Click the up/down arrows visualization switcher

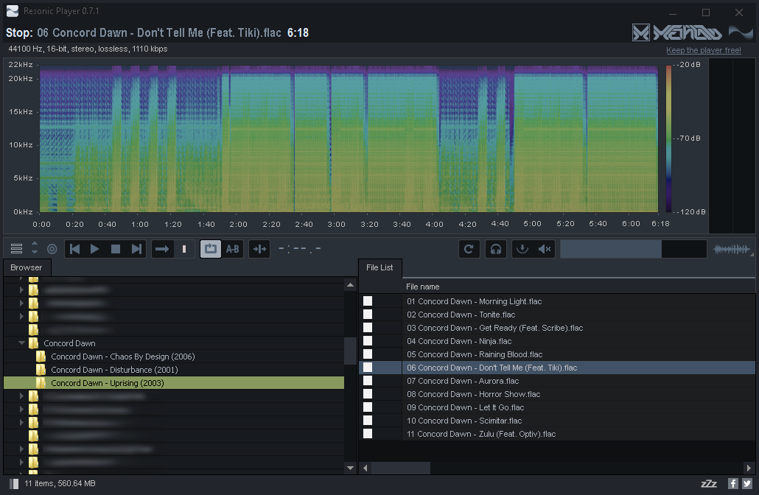pyautogui.click(x=35, y=248)
